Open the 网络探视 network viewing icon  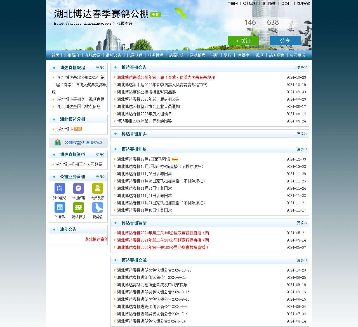(78, 207)
